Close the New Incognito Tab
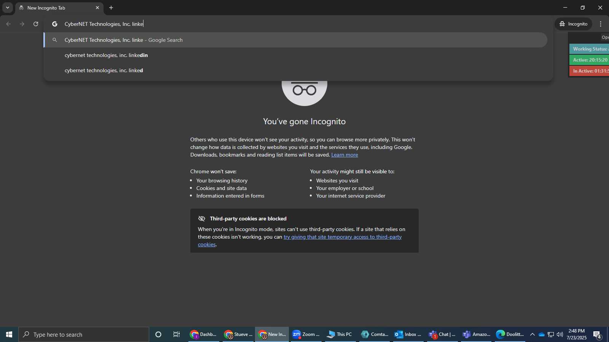Screen dimensions: 609x342 tap(97, 8)
